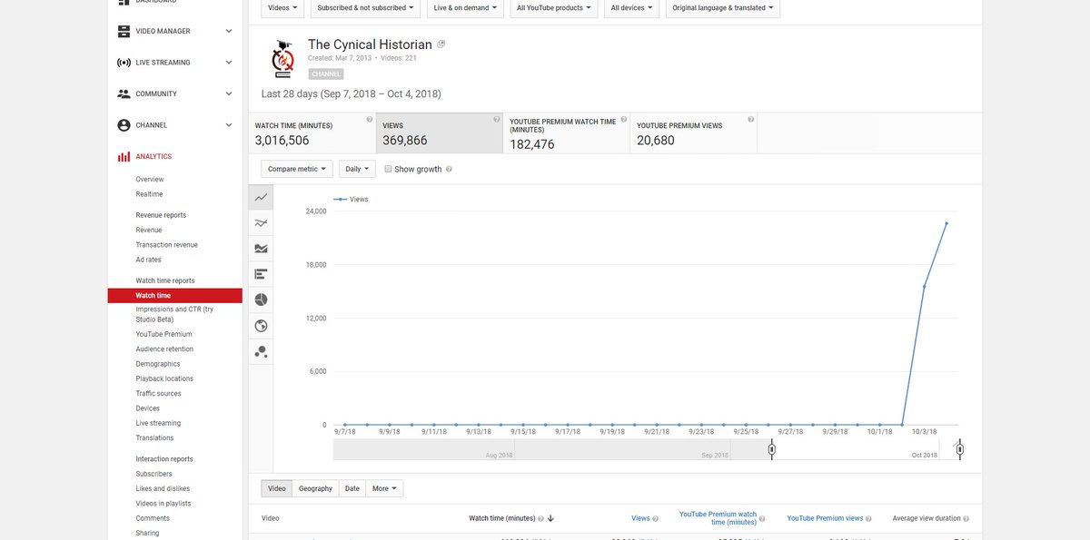
Task: Open channel link icon beside channel name
Action: click(441, 44)
